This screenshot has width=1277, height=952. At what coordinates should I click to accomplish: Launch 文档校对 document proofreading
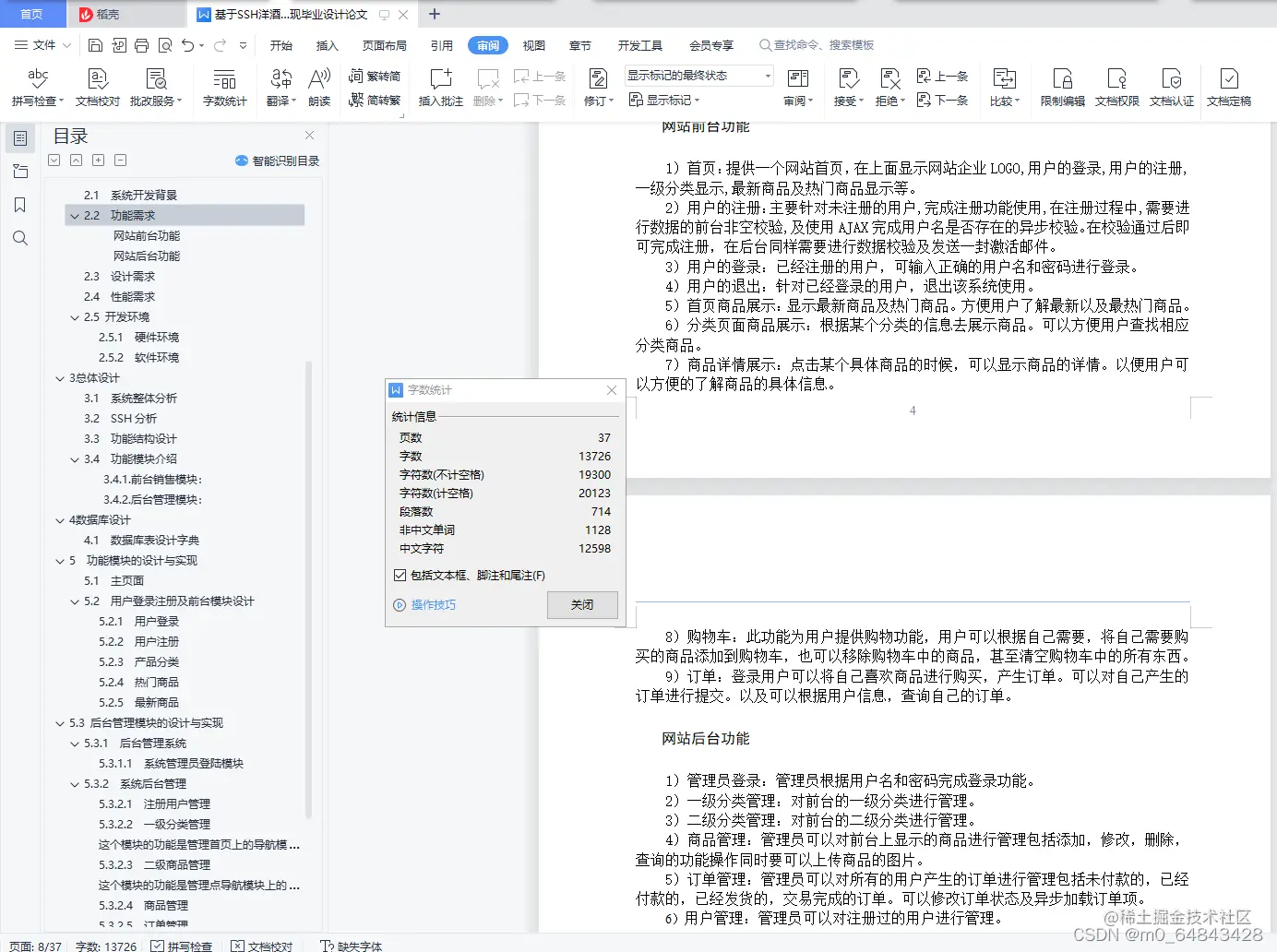(96, 88)
